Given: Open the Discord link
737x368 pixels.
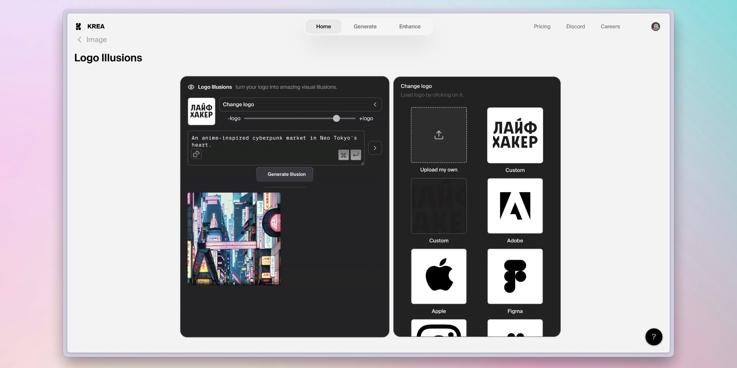Looking at the screenshot, I should coord(576,26).
